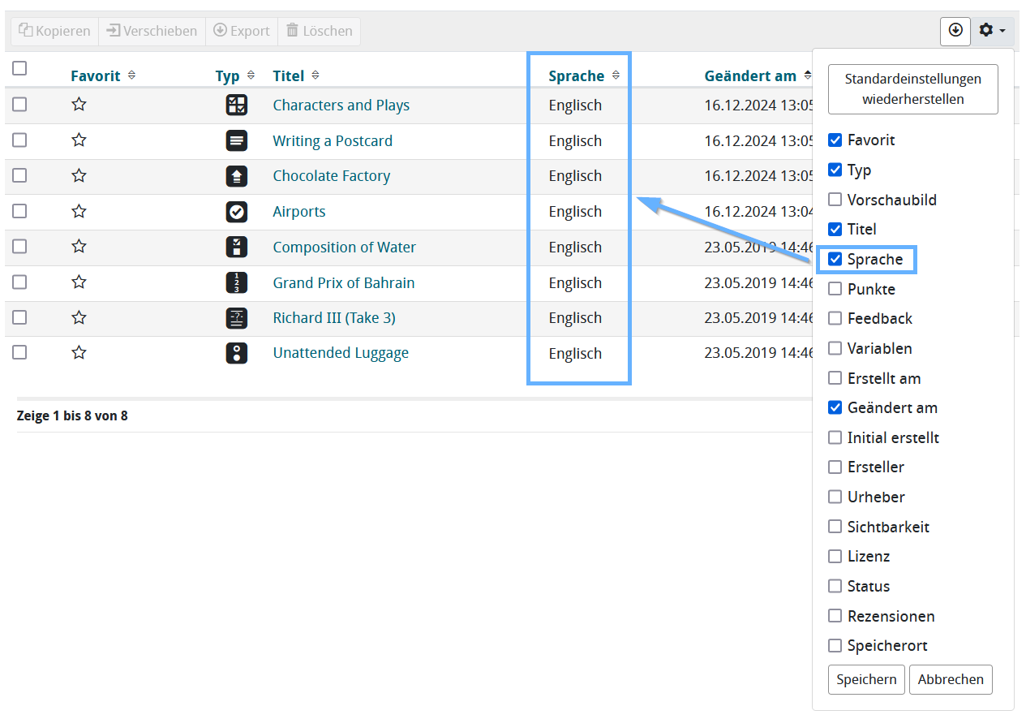Viewport: 1026px width, 719px height.
Task: Click the type icon for Characters and Plays
Action: point(236,105)
